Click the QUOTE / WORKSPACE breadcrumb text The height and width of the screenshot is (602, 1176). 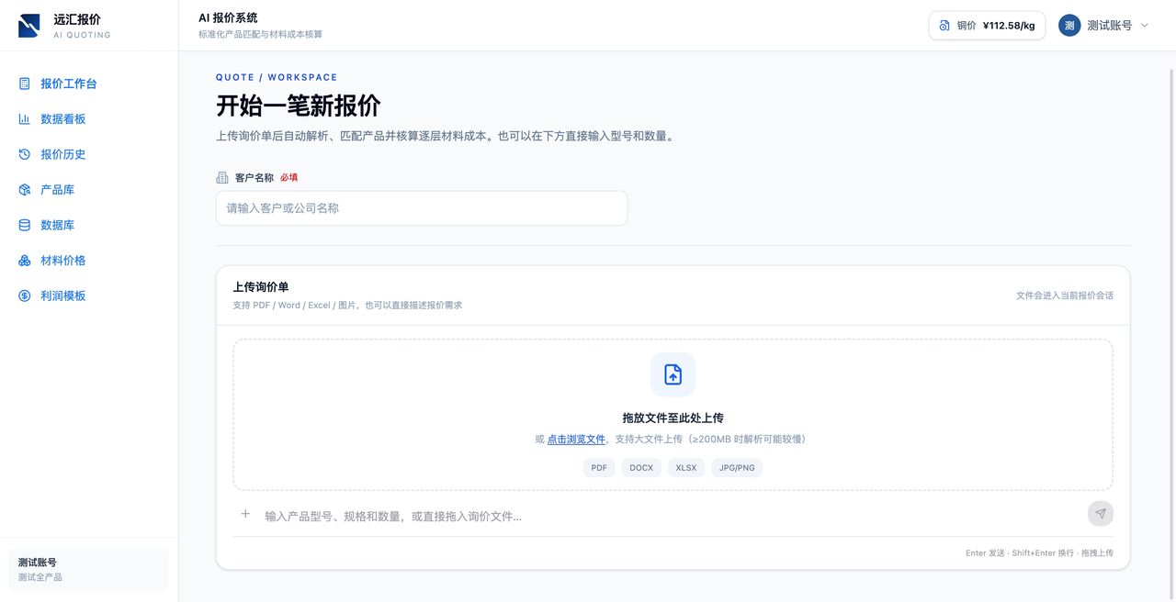(277, 77)
